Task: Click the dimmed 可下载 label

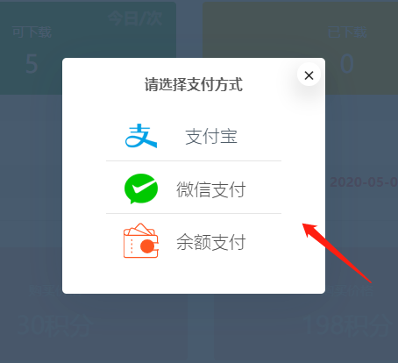Action: pyautogui.click(x=32, y=32)
